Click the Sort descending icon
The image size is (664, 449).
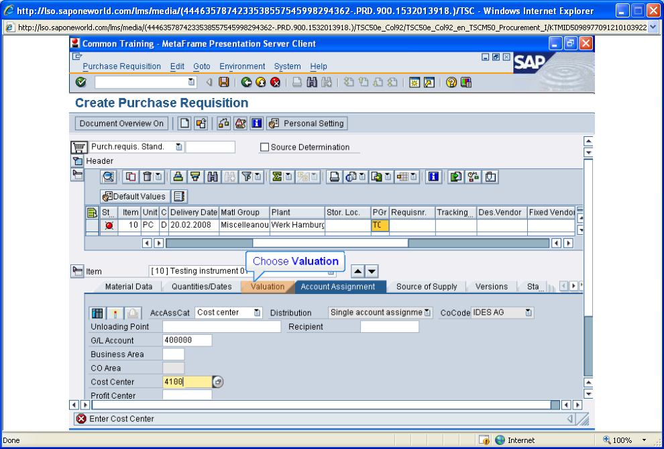(x=195, y=177)
